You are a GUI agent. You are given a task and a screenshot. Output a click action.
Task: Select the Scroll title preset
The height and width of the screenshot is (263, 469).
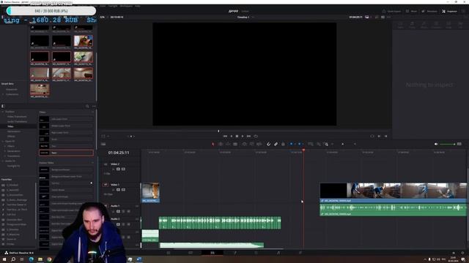tap(66, 140)
